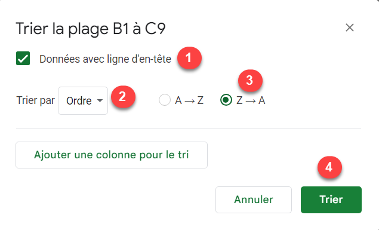This screenshot has width=379, height=230.
Task: Choose descending via the "Z → A" text
Action: [251, 100]
